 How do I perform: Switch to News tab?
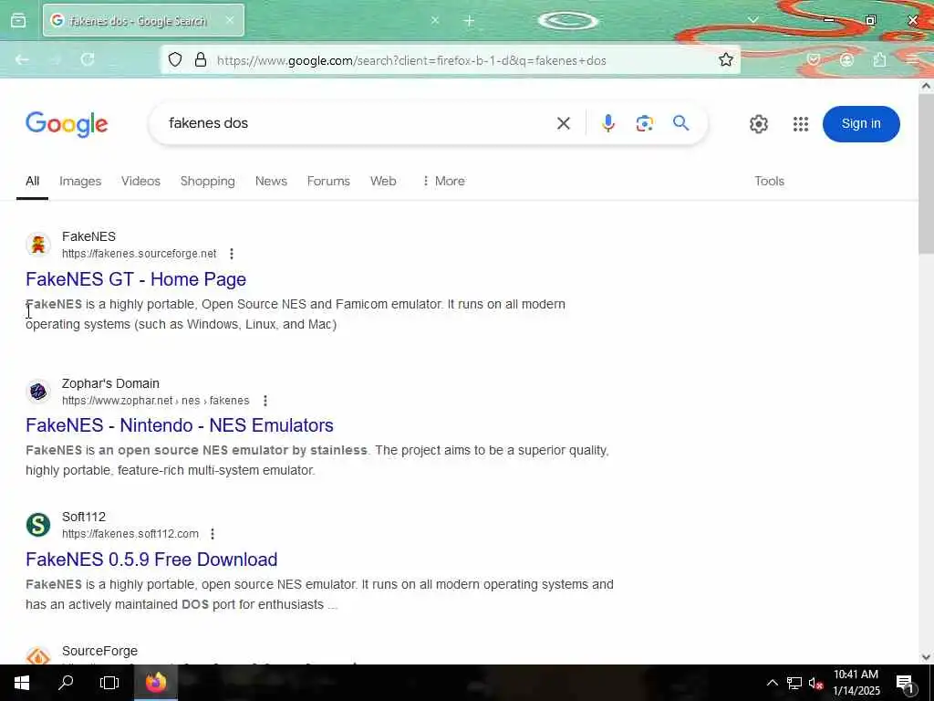click(271, 182)
